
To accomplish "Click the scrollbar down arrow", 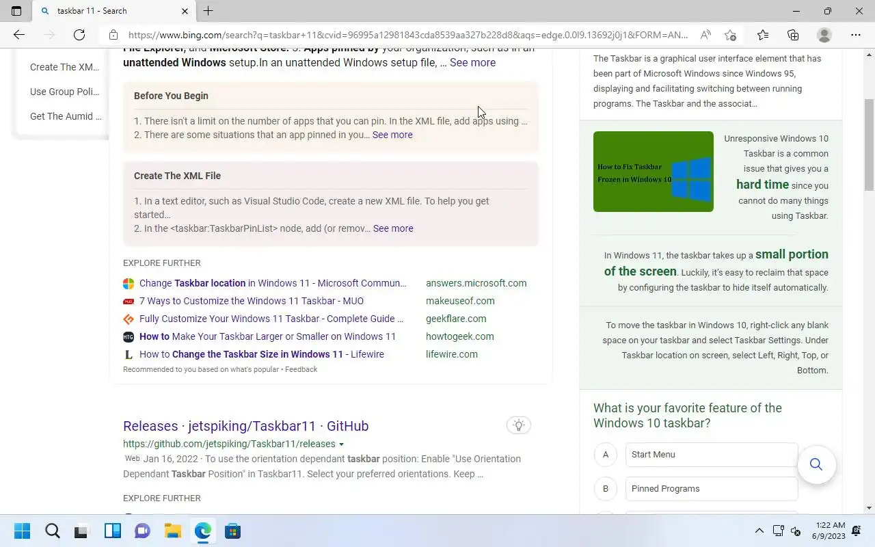I will point(870,508).
